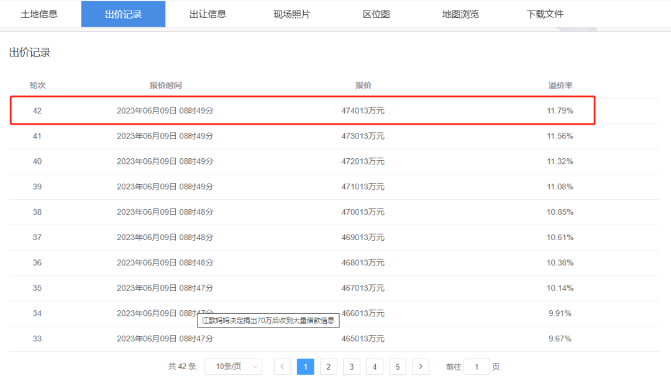Image resolution: width=671 pixels, height=384 pixels.
Task: Go to pagination page 4
Action: tap(375, 367)
